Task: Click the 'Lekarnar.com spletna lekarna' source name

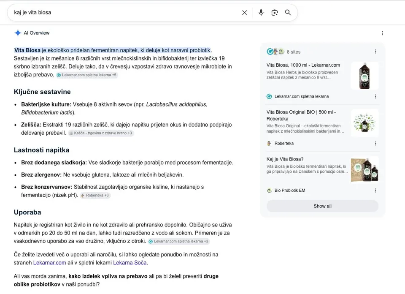Action: (301, 96)
